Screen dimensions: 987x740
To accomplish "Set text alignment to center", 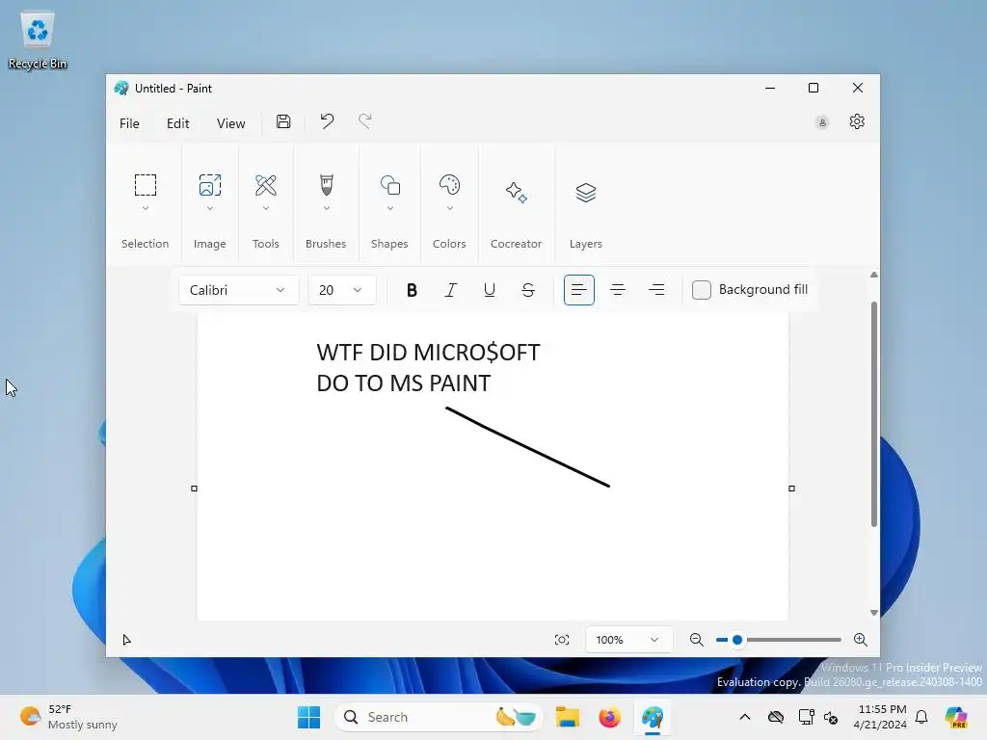I will pos(618,290).
